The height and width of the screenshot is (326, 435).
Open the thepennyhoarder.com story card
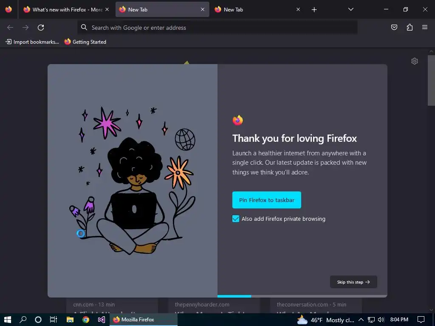[214, 306]
